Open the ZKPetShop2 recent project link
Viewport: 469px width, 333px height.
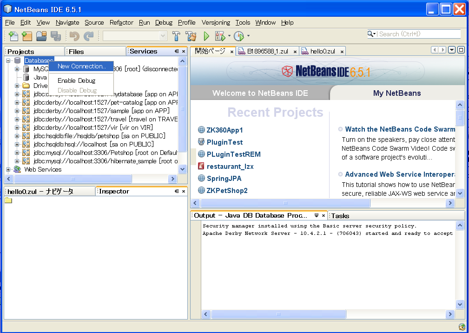(227, 190)
